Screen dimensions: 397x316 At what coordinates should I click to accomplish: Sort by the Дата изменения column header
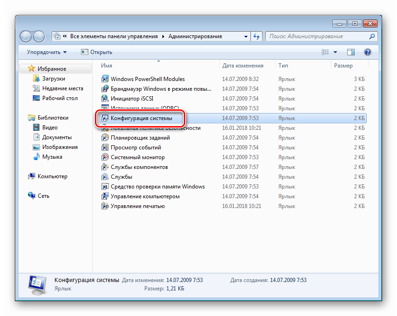pyautogui.click(x=247, y=66)
